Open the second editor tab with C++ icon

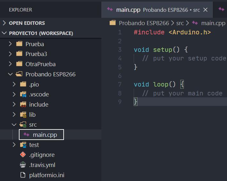[222, 10]
